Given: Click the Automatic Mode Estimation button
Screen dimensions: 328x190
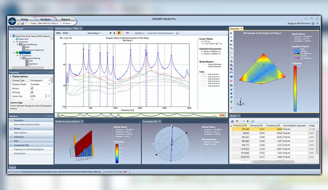Looking at the screenshot, I should 160,33.
